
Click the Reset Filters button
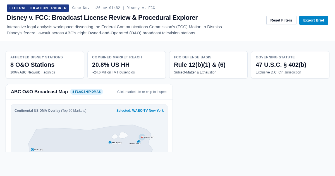coord(281,20)
